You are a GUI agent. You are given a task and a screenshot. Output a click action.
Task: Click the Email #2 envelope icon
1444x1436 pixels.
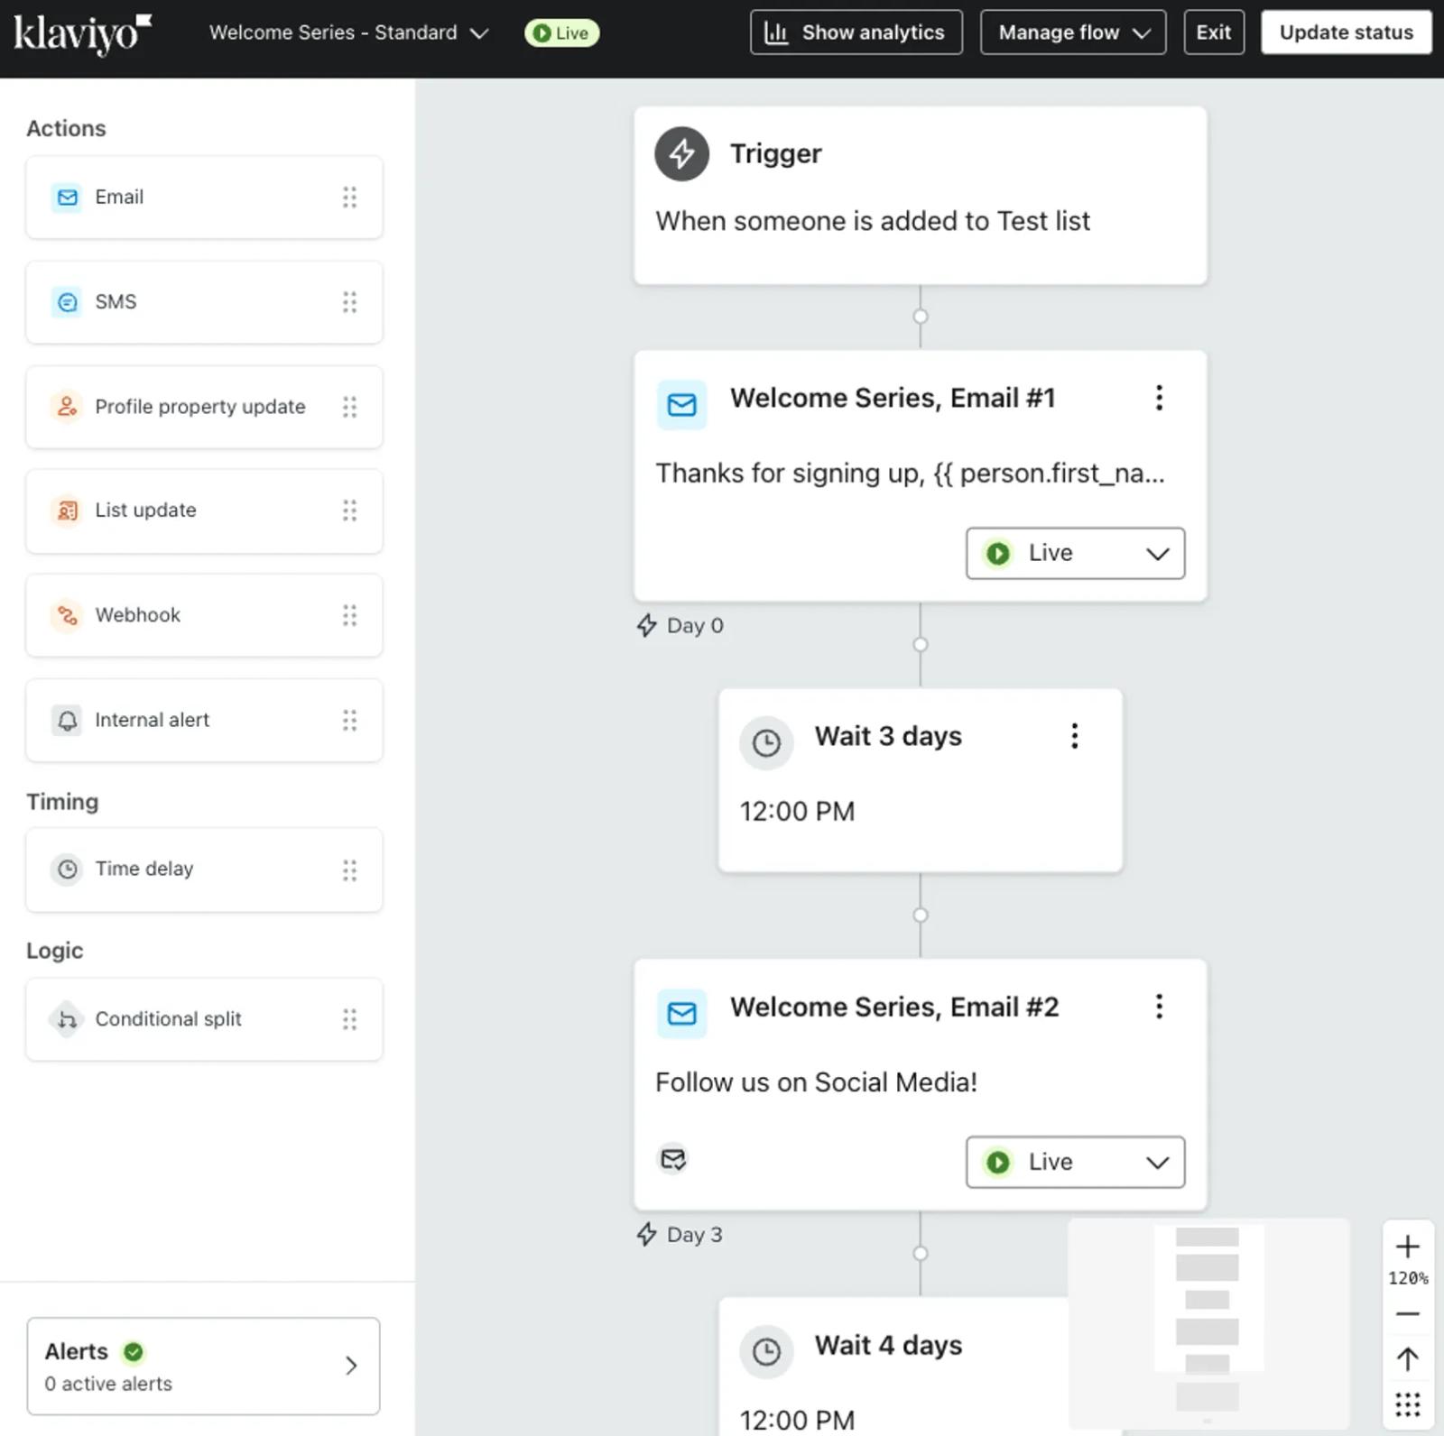(681, 1013)
